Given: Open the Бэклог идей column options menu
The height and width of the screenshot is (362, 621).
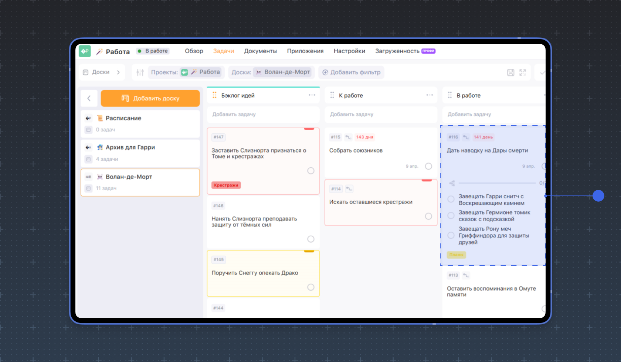Looking at the screenshot, I should 312,95.
